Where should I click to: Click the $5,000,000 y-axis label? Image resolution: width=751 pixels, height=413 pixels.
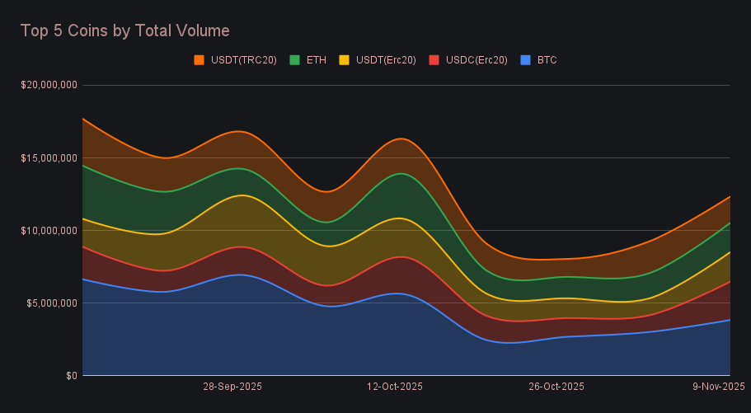(51, 303)
